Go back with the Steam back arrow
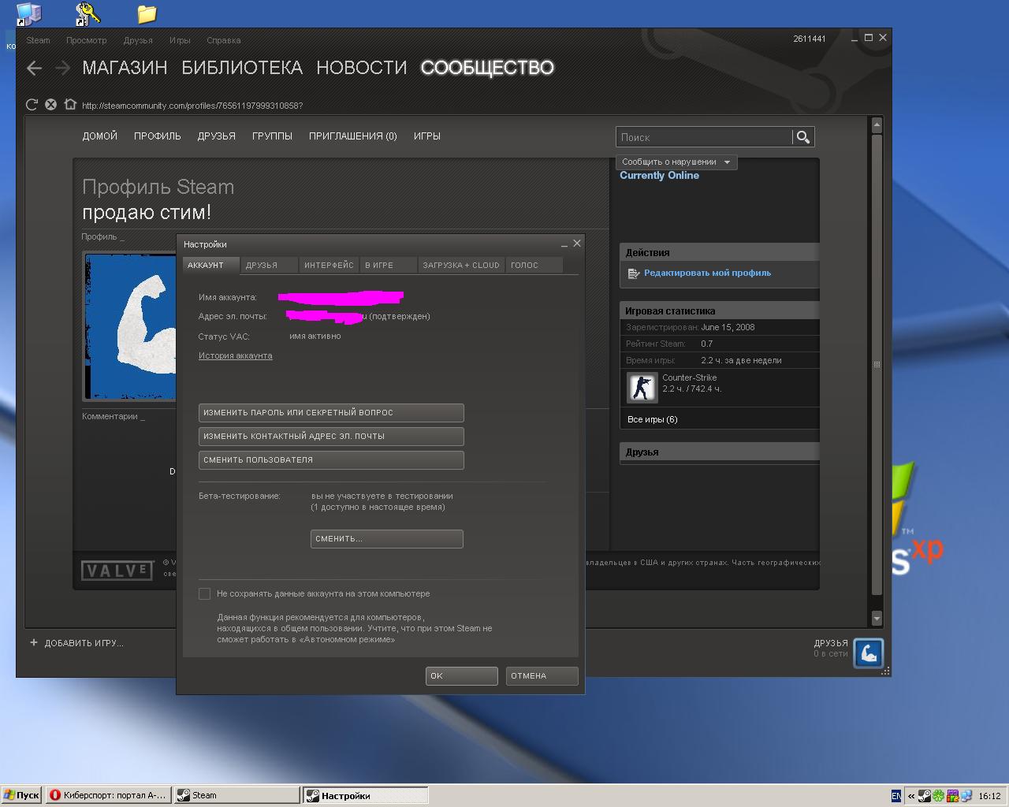This screenshot has height=807, width=1009. pos(34,69)
